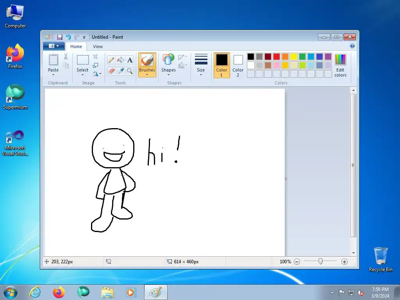Open Windows Media Player from taskbar
Screen dimensions: 400x300
[131, 292]
